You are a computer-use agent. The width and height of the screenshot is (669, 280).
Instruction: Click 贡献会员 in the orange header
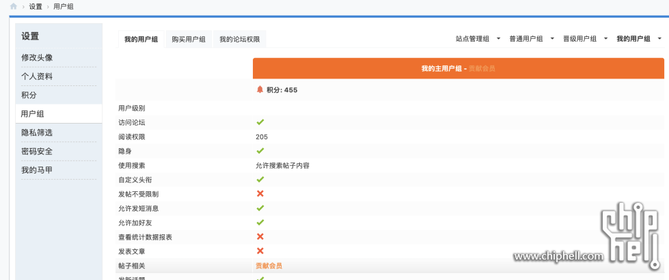(x=482, y=68)
